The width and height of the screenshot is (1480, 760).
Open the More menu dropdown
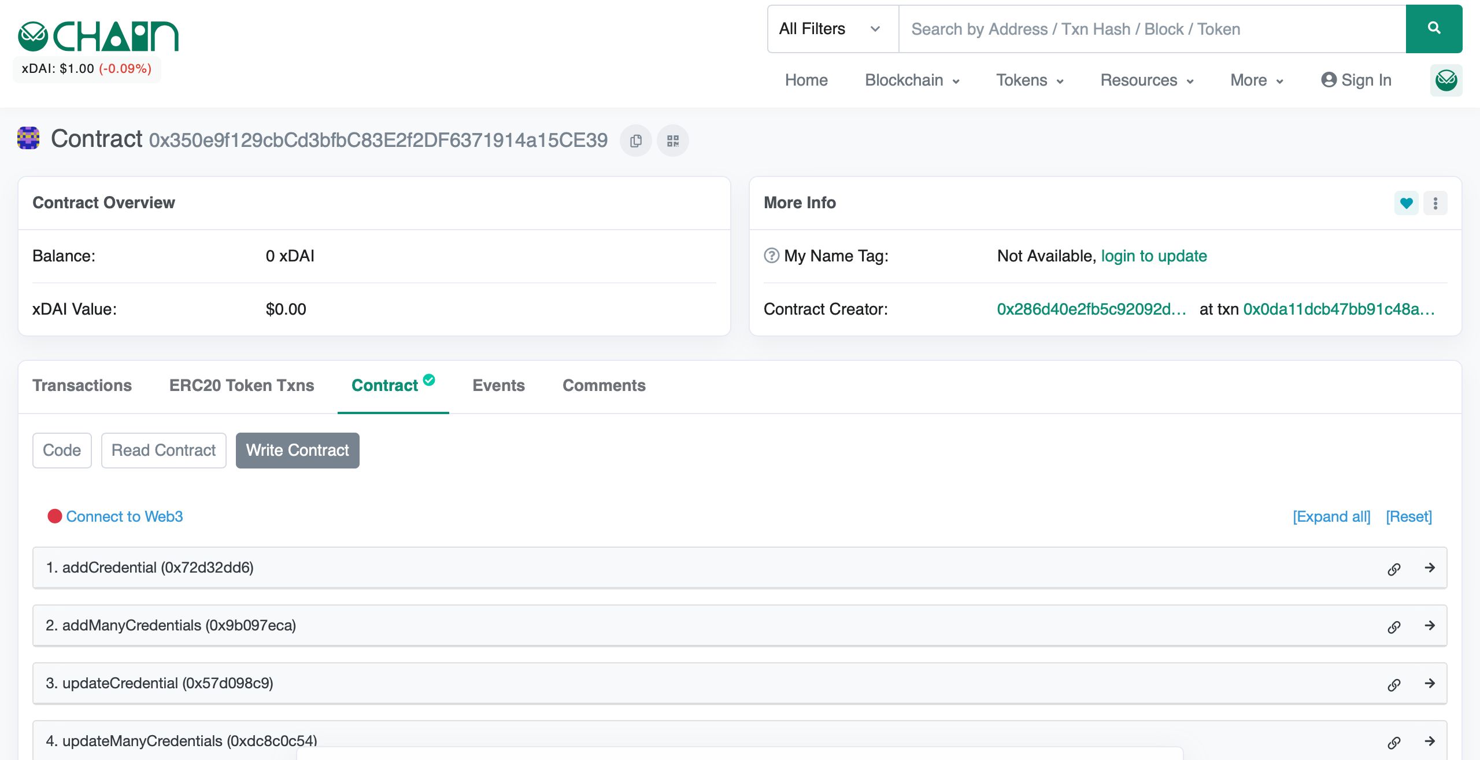pyautogui.click(x=1257, y=80)
